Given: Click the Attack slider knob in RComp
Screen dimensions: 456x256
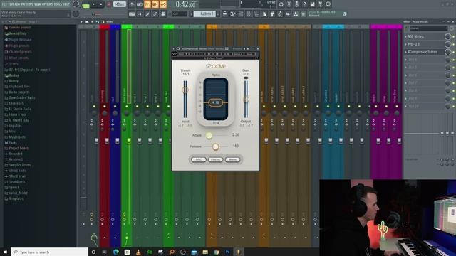Looking at the screenshot, I should tap(209, 135).
